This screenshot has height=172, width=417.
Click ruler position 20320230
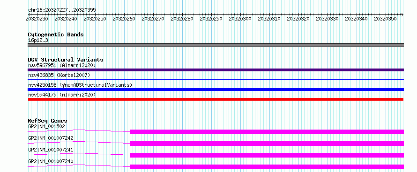click(37, 19)
